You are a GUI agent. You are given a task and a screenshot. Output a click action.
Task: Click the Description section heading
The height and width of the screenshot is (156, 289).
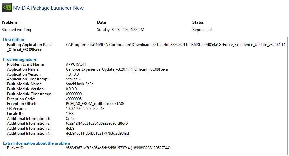point(13,40)
